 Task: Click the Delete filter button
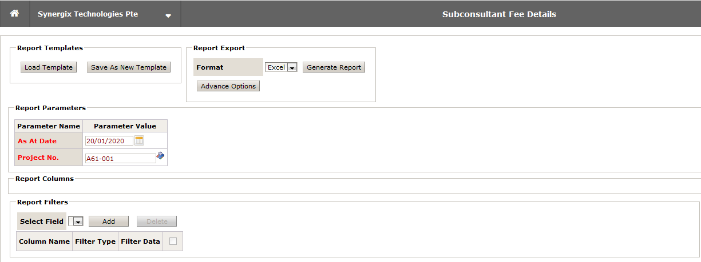[157, 221]
